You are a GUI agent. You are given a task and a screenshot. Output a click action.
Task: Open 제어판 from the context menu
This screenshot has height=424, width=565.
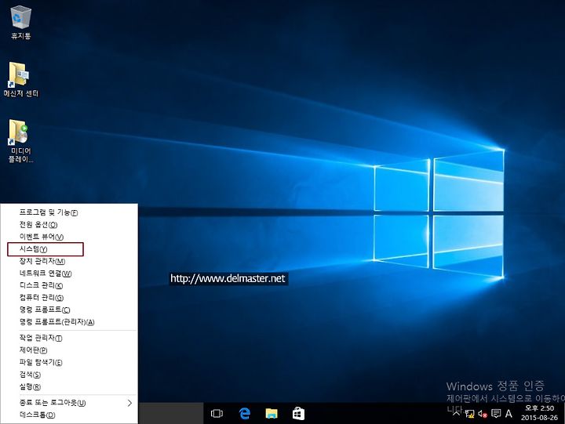[x=69, y=350]
